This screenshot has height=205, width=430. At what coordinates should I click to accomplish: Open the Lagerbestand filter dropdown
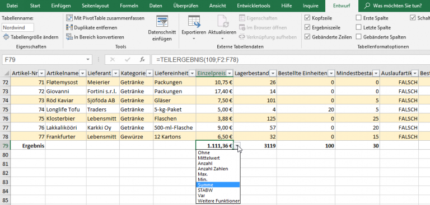pos(273,73)
